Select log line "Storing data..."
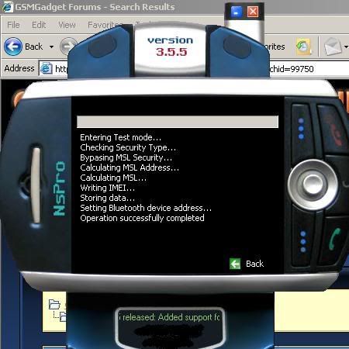Screen dimensions: 349x349 (107, 198)
